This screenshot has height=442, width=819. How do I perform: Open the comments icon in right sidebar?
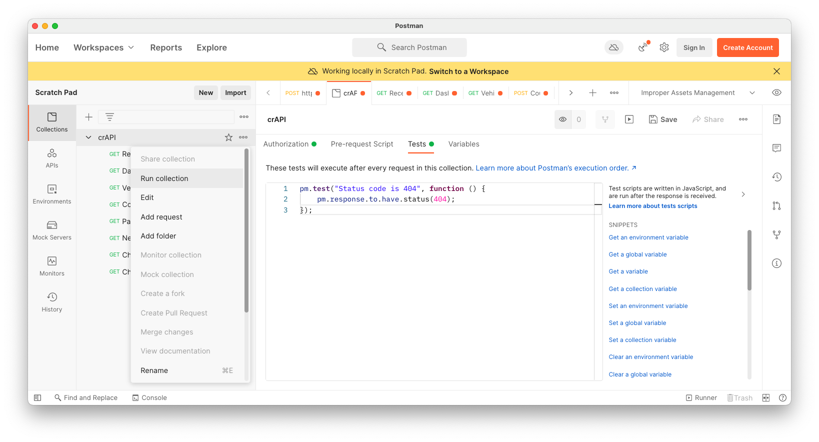[776, 148]
